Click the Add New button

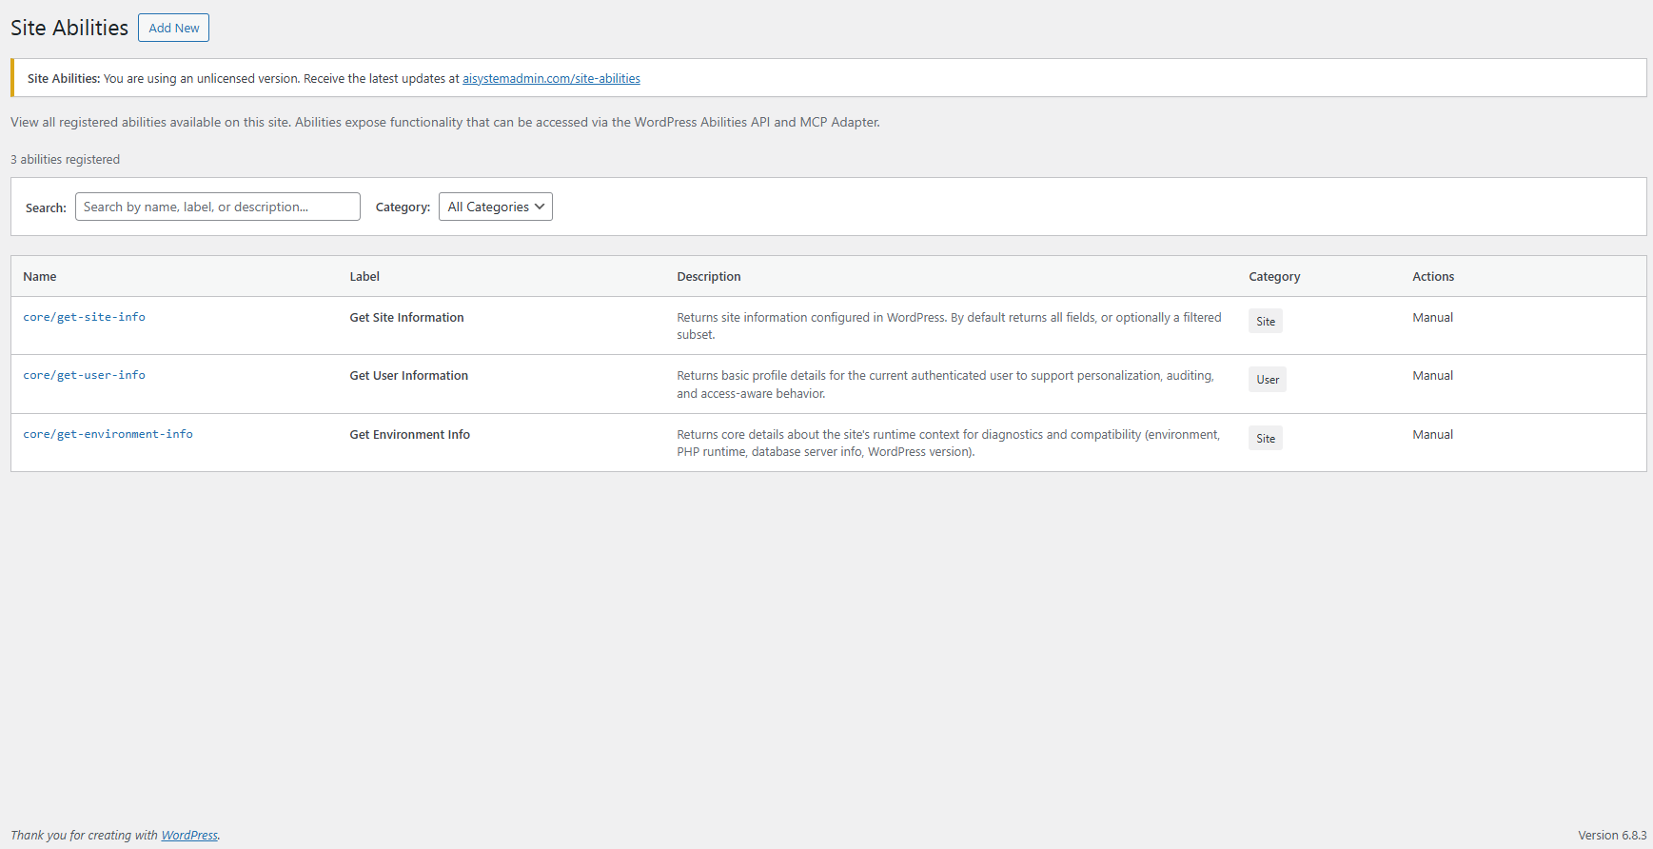click(x=173, y=28)
